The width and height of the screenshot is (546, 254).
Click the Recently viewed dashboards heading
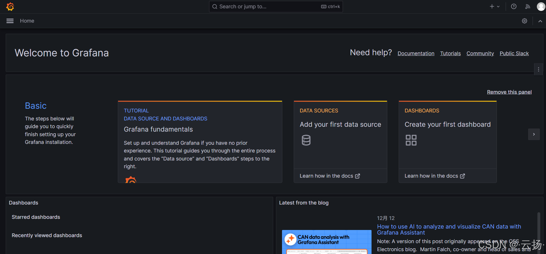(47, 235)
